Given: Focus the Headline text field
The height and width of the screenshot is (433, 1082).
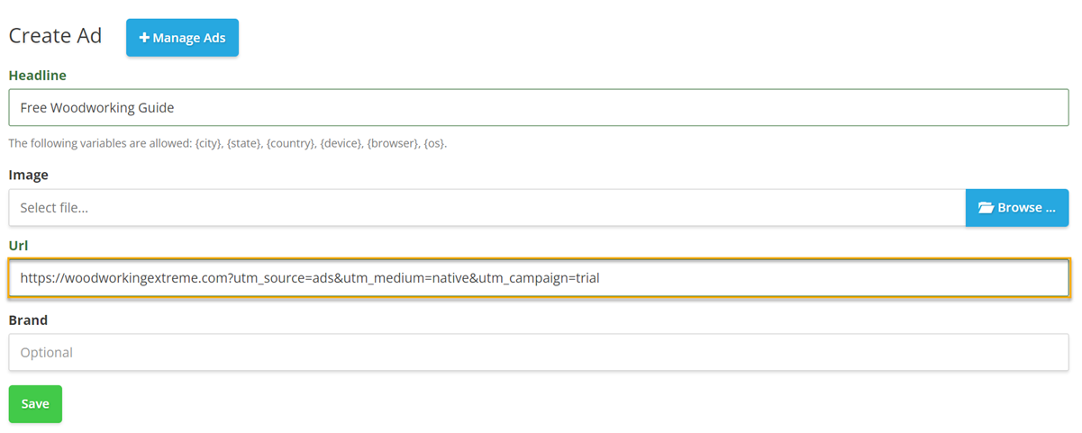Looking at the screenshot, I should point(539,107).
